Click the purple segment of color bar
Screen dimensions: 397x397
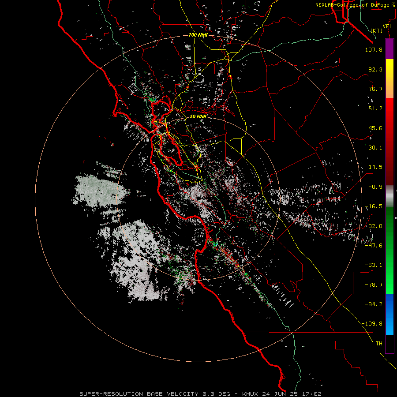pyautogui.click(x=390, y=49)
